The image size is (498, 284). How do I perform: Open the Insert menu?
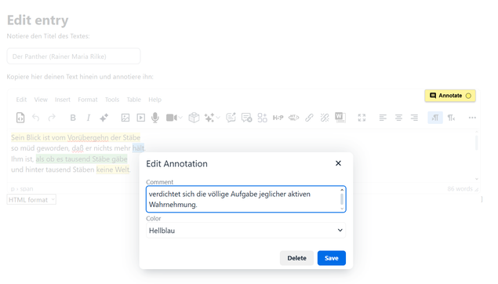[x=63, y=100]
